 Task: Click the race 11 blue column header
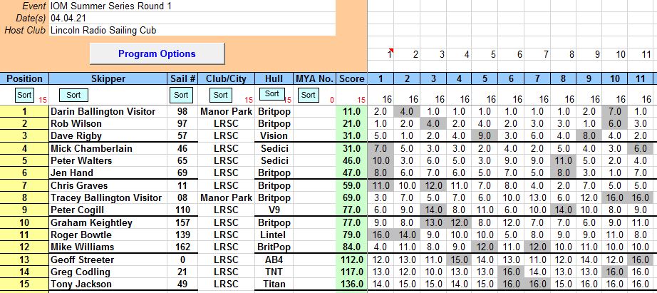(x=645, y=78)
